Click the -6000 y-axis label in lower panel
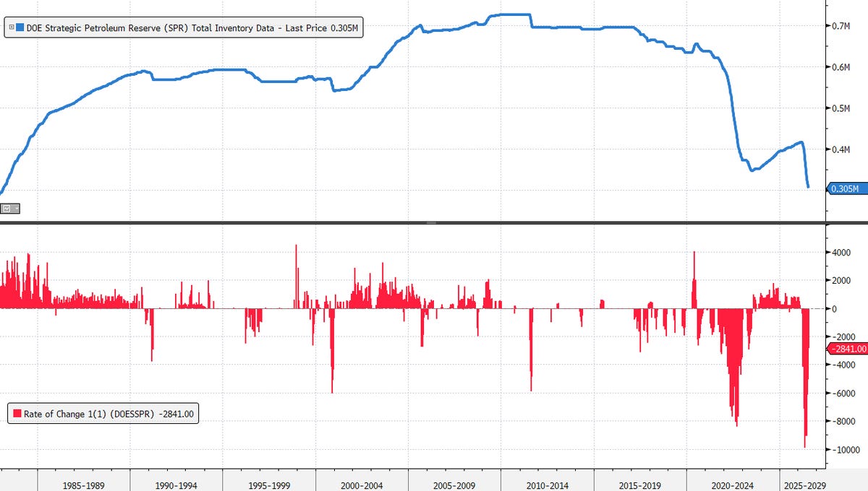 [844, 393]
